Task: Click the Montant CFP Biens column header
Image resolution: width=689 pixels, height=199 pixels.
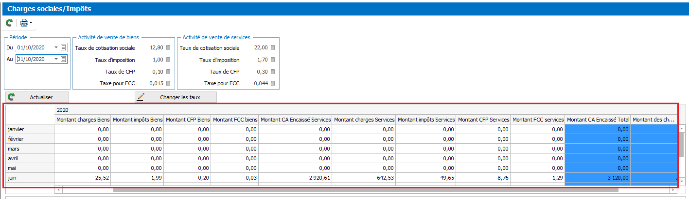Action: 188,120
